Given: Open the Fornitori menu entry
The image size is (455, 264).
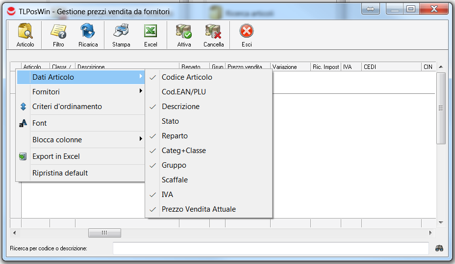Looking at the screenshot, I should pos(81,92).
